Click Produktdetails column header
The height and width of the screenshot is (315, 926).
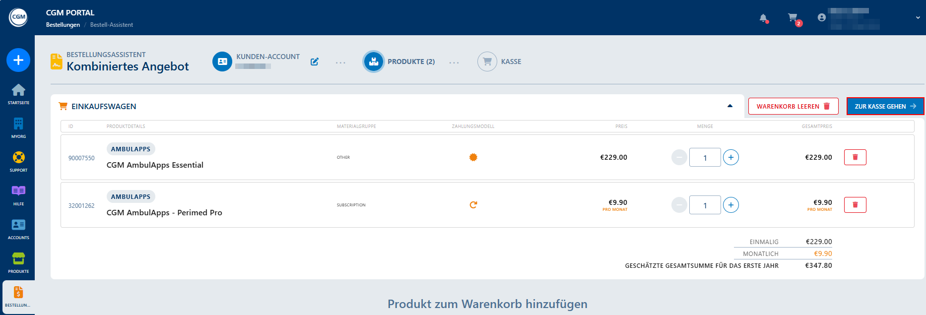tap(126, 126)
